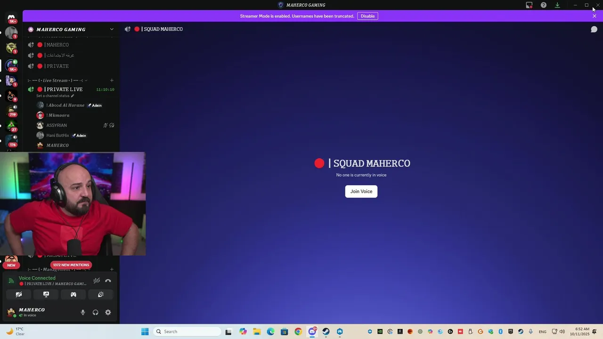
Task: Open the ENG language indicator
Action: tap(543, 331)
